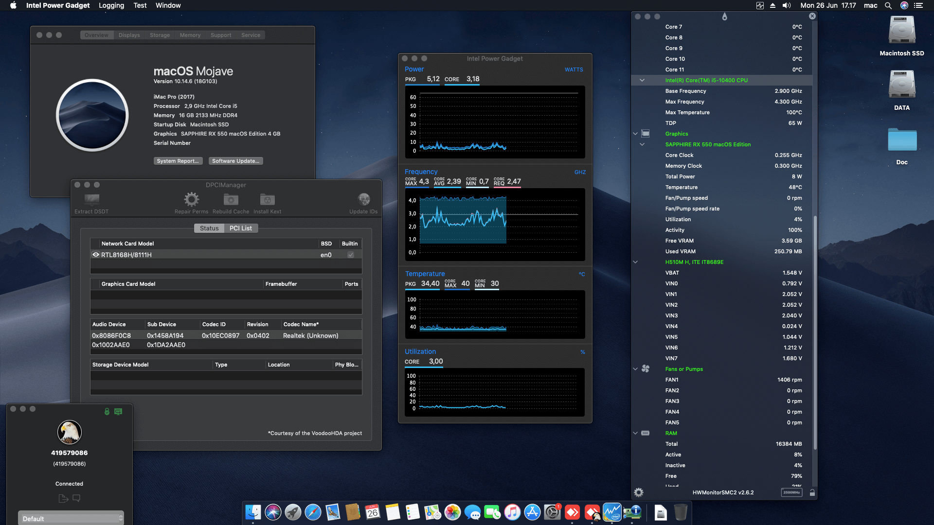
Task: Open System Preferences from the Dock
Action: point(552,512)
